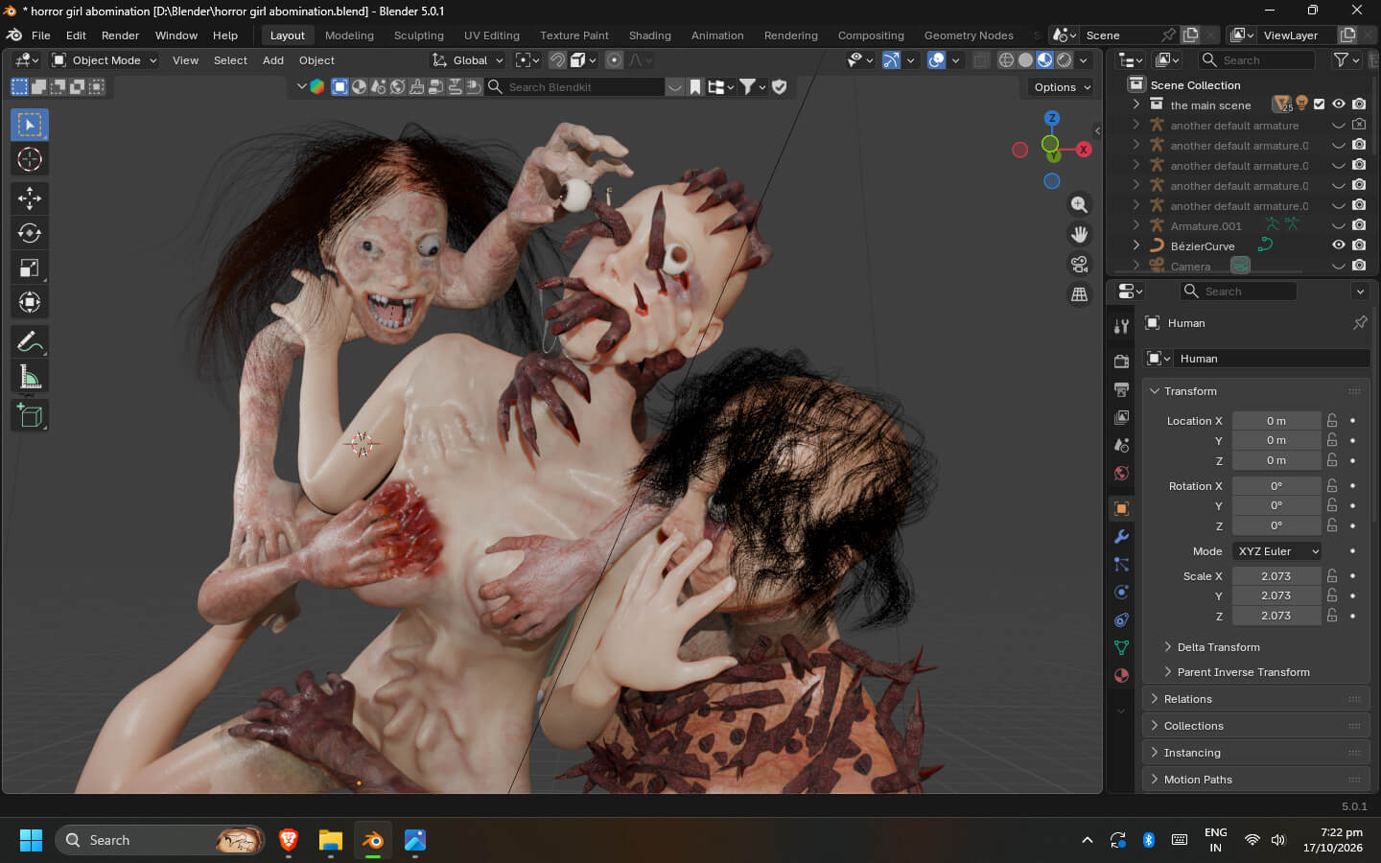This screenshot has width=1381, height=863.
Task: Switch to wireframe viewport shading
Action: pyautogui.click(x=1006, y=59)
